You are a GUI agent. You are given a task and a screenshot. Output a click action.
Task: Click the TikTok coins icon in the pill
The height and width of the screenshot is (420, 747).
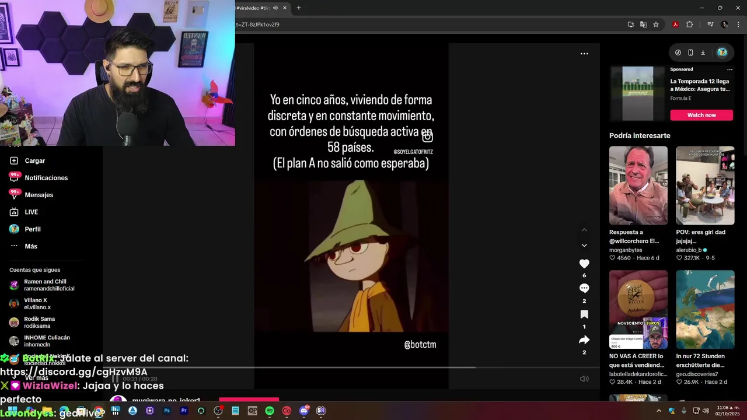(678, 52)
